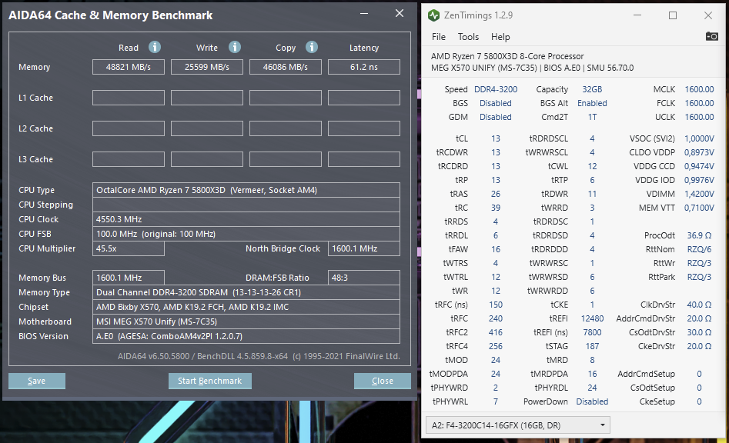Viewport: 729px width, 443px height.
Task: Click the Save button in AIDA64
Action: click(x=37, y=381)
